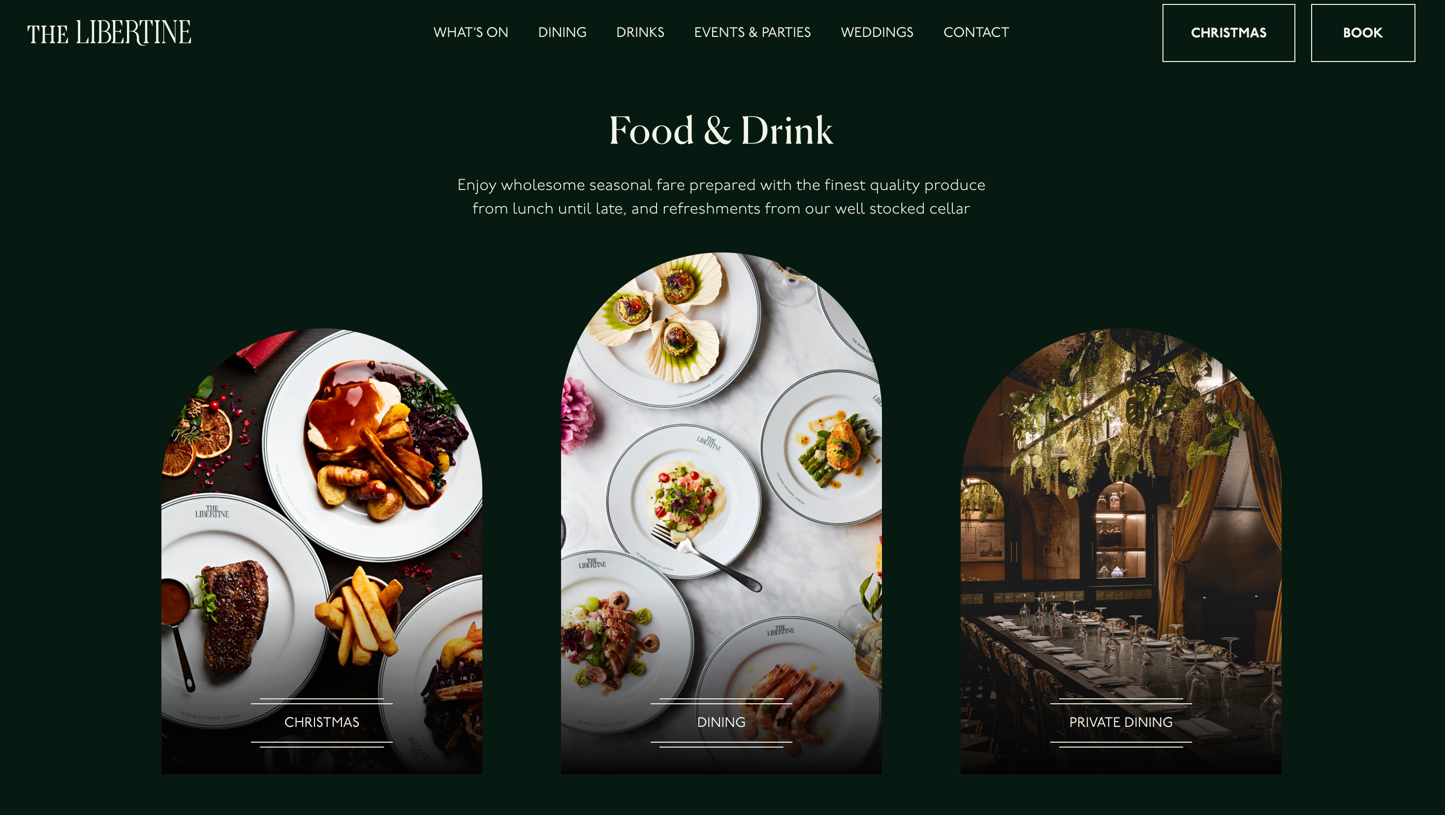Open the Private Dining card label
Screen dimensions: 1445x815
1120,722
